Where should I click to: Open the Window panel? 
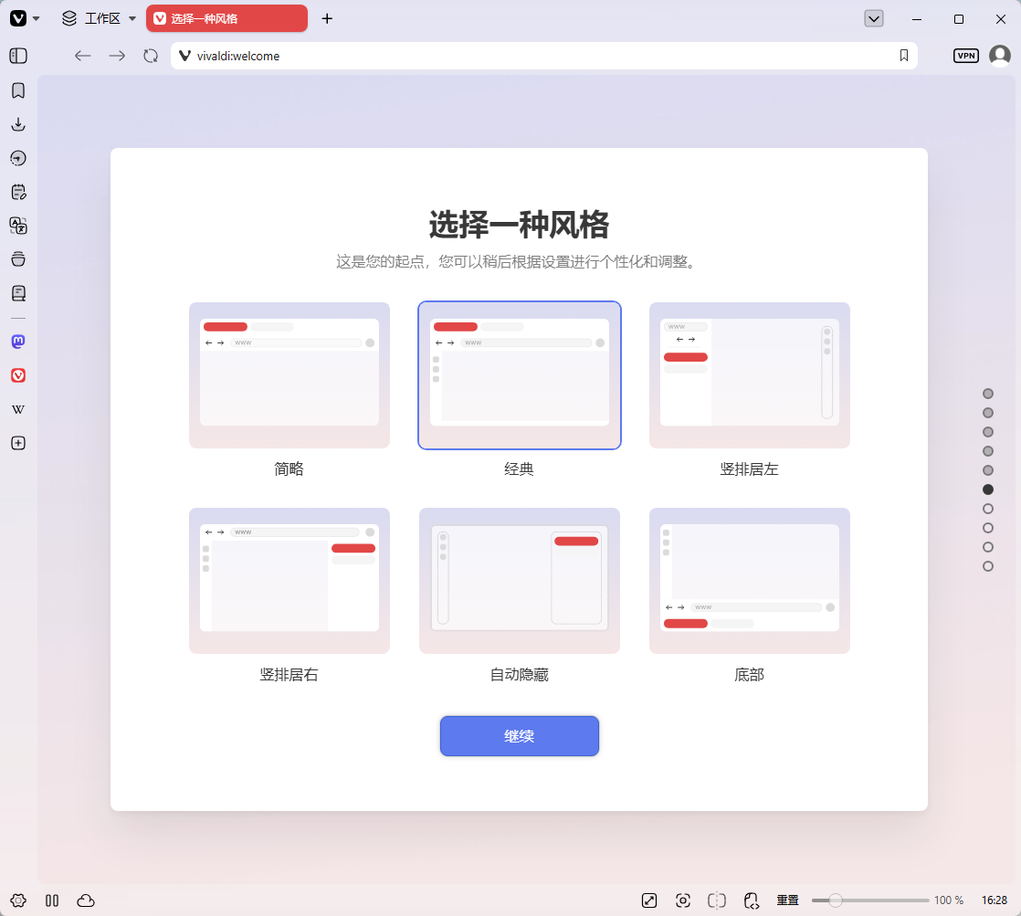18,259
